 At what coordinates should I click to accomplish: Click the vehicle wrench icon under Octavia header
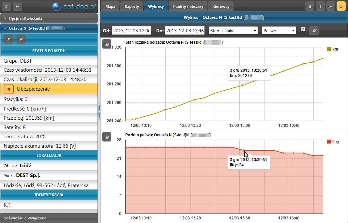click(21, 39)
